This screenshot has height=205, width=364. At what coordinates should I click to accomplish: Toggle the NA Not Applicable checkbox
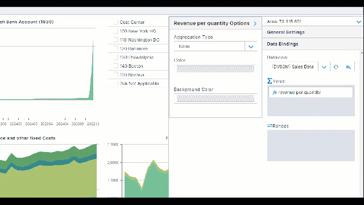115,83
